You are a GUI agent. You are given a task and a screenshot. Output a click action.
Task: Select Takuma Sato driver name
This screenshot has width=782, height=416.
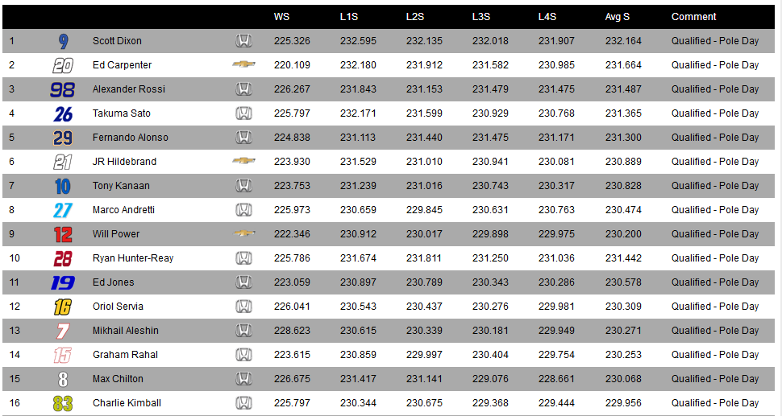(121, 113)
